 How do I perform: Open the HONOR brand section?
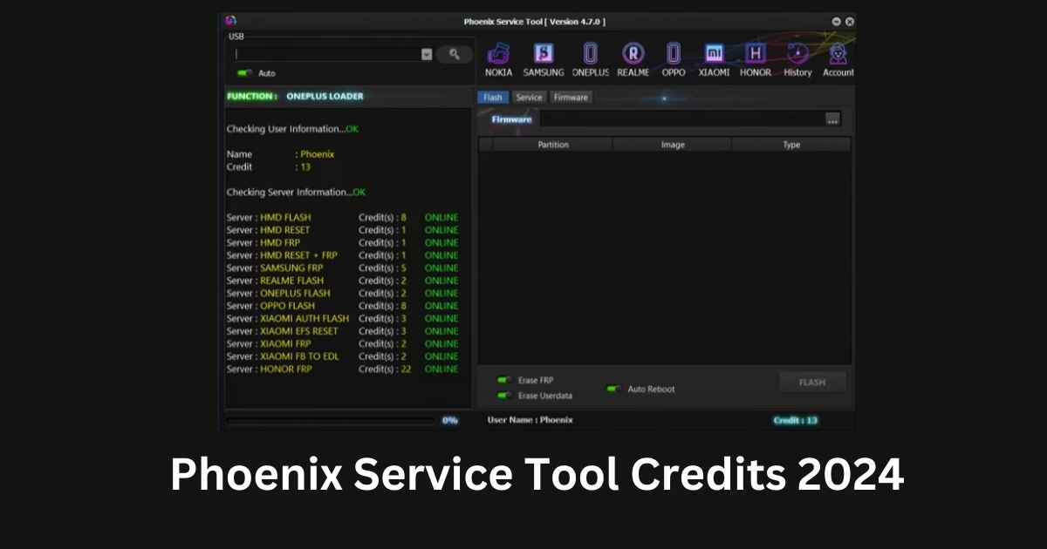point(756,59)
